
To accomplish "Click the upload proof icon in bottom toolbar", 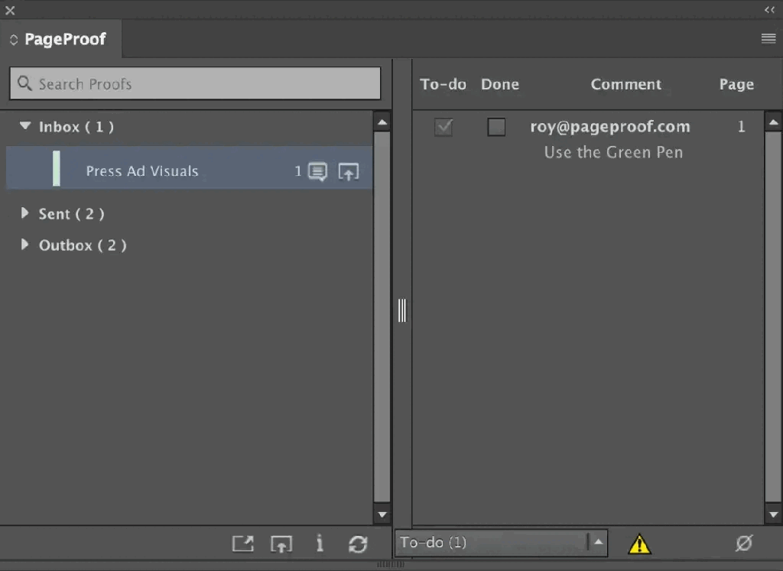I will coord(281,543).
